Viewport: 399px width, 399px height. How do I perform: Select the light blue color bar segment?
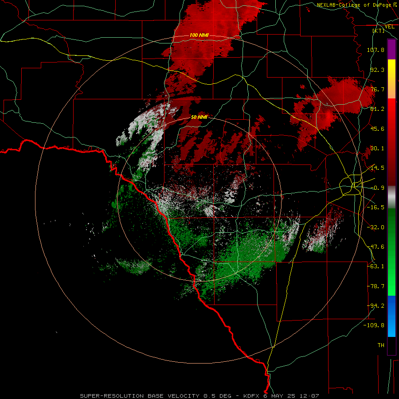tap(391, 326)
